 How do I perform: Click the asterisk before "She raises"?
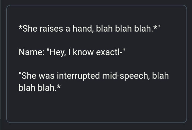pyautogui.click(x=20, y=28)
